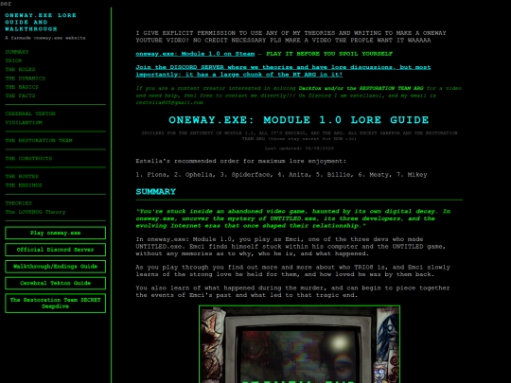Open THE ENDINGS sidebar link
The image size is (511, 383).
(x=24, y=185)
